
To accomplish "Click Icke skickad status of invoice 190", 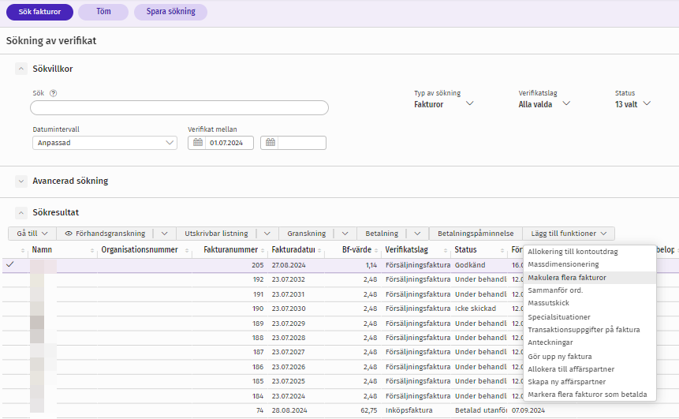I will click(476, 309).
